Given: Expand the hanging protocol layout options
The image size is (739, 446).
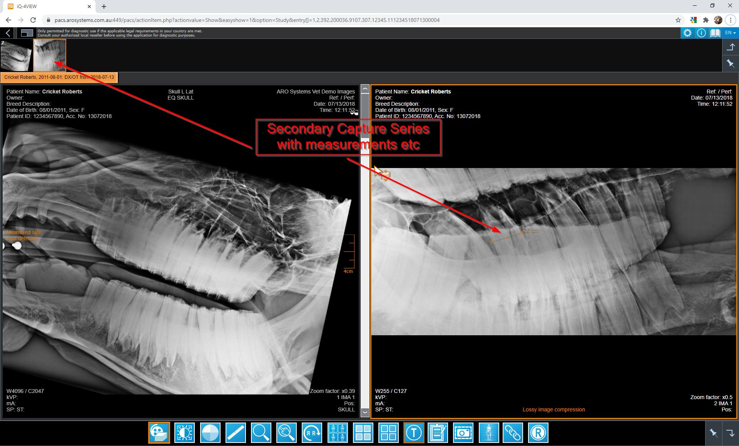Looking at the screenshot, I should tap(338, 433).
